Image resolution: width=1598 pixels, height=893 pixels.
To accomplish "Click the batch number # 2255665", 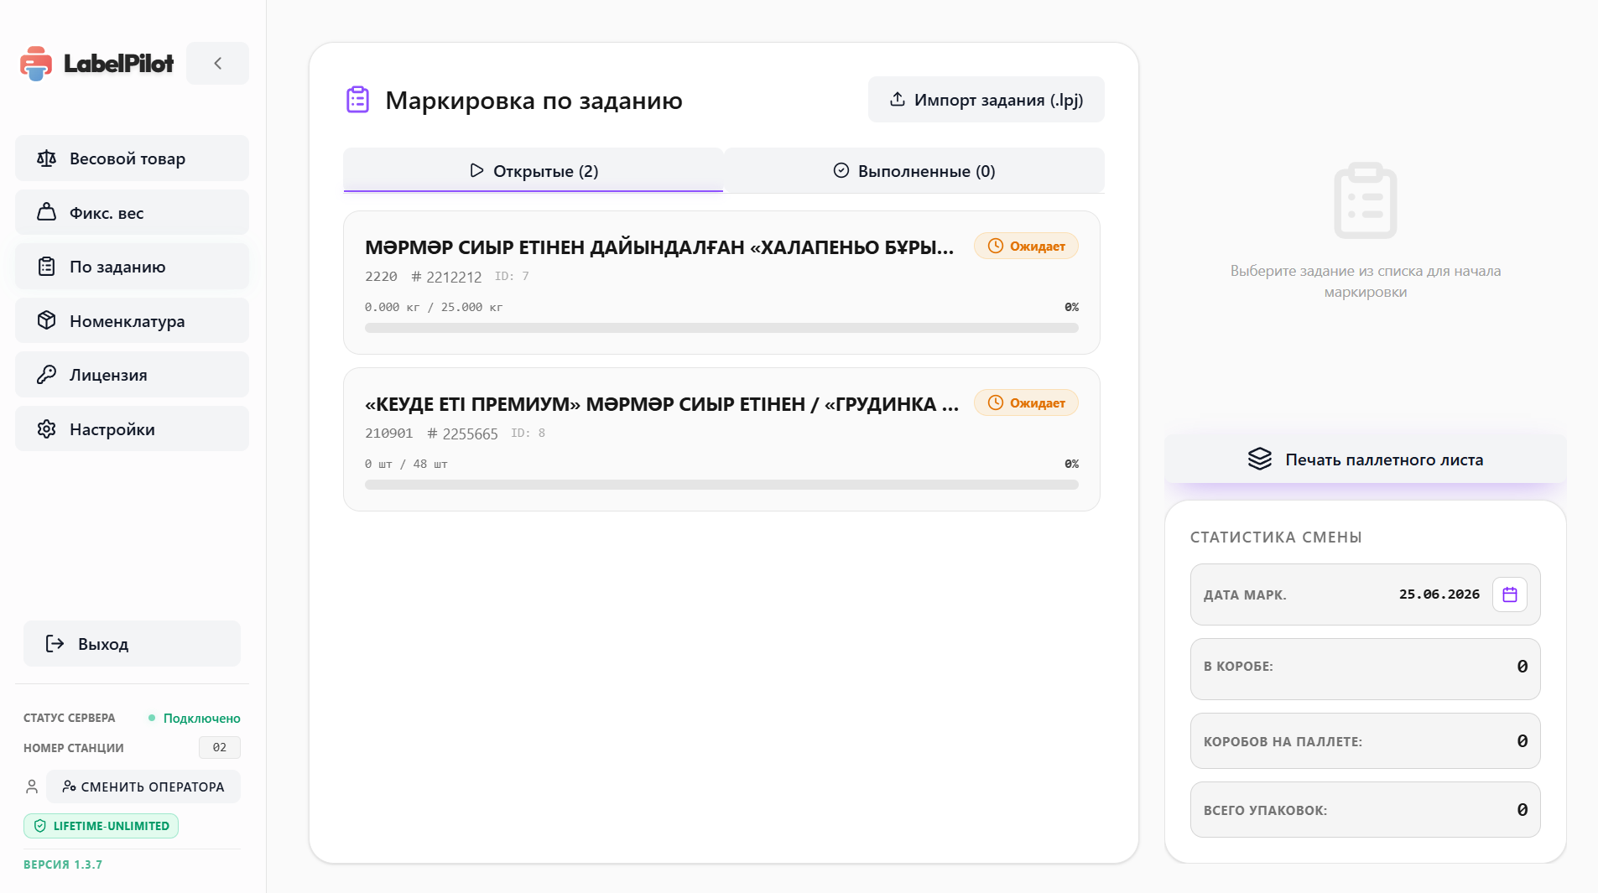I will click(x=462, y=434).
